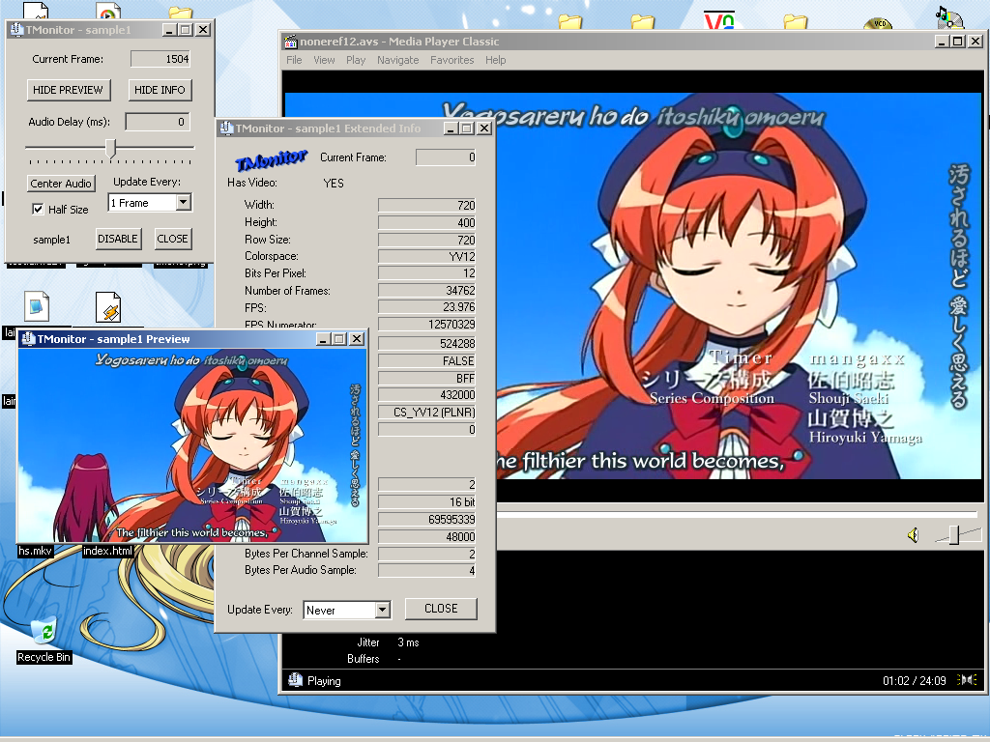
Task: Select the red VO desktop icon
Action: (x=719, y=20)
